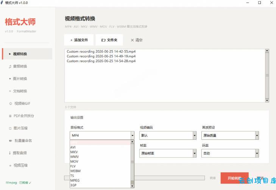Screen dimensions: 276x190
Task: Choose MPEG from the format list
Action: pos(100,180)
